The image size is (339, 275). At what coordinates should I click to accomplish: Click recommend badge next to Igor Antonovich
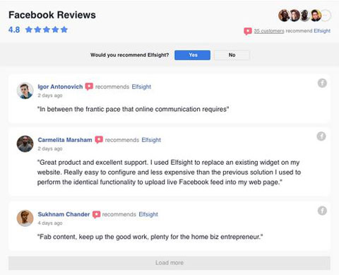point(89,86)
